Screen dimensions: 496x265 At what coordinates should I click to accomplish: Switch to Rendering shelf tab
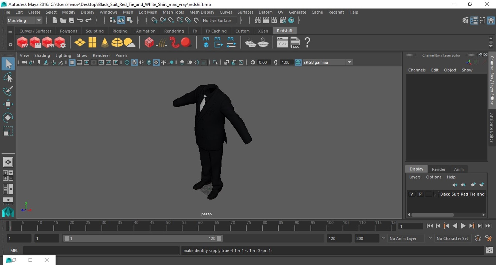174,31
